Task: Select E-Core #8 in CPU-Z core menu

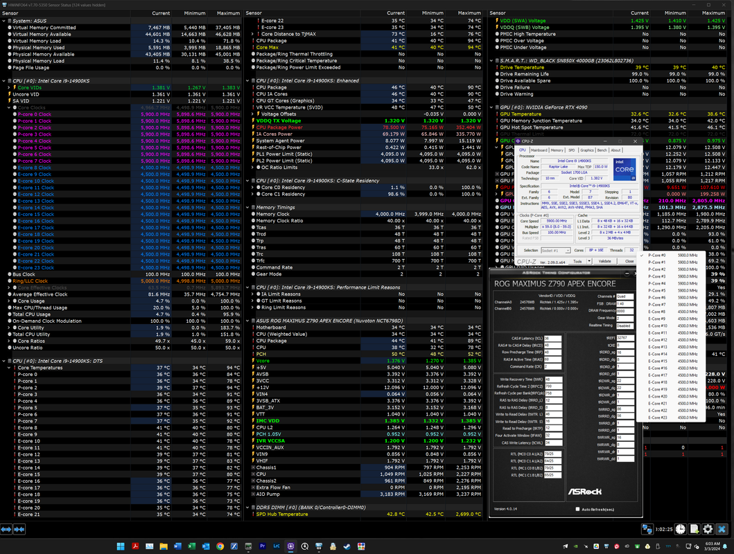Action: [671, 312]
